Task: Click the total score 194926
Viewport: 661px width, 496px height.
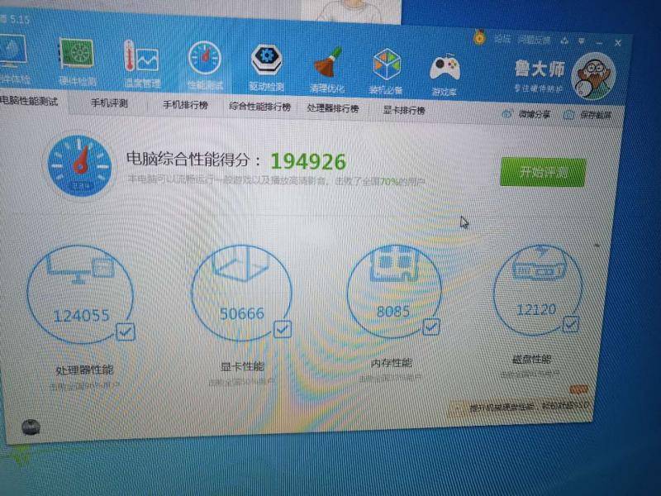Action: pyautogui.click(x=308, y=161)
